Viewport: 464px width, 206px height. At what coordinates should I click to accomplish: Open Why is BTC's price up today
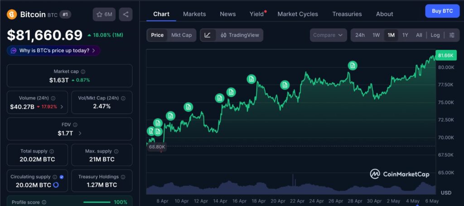tap(53, 51)
